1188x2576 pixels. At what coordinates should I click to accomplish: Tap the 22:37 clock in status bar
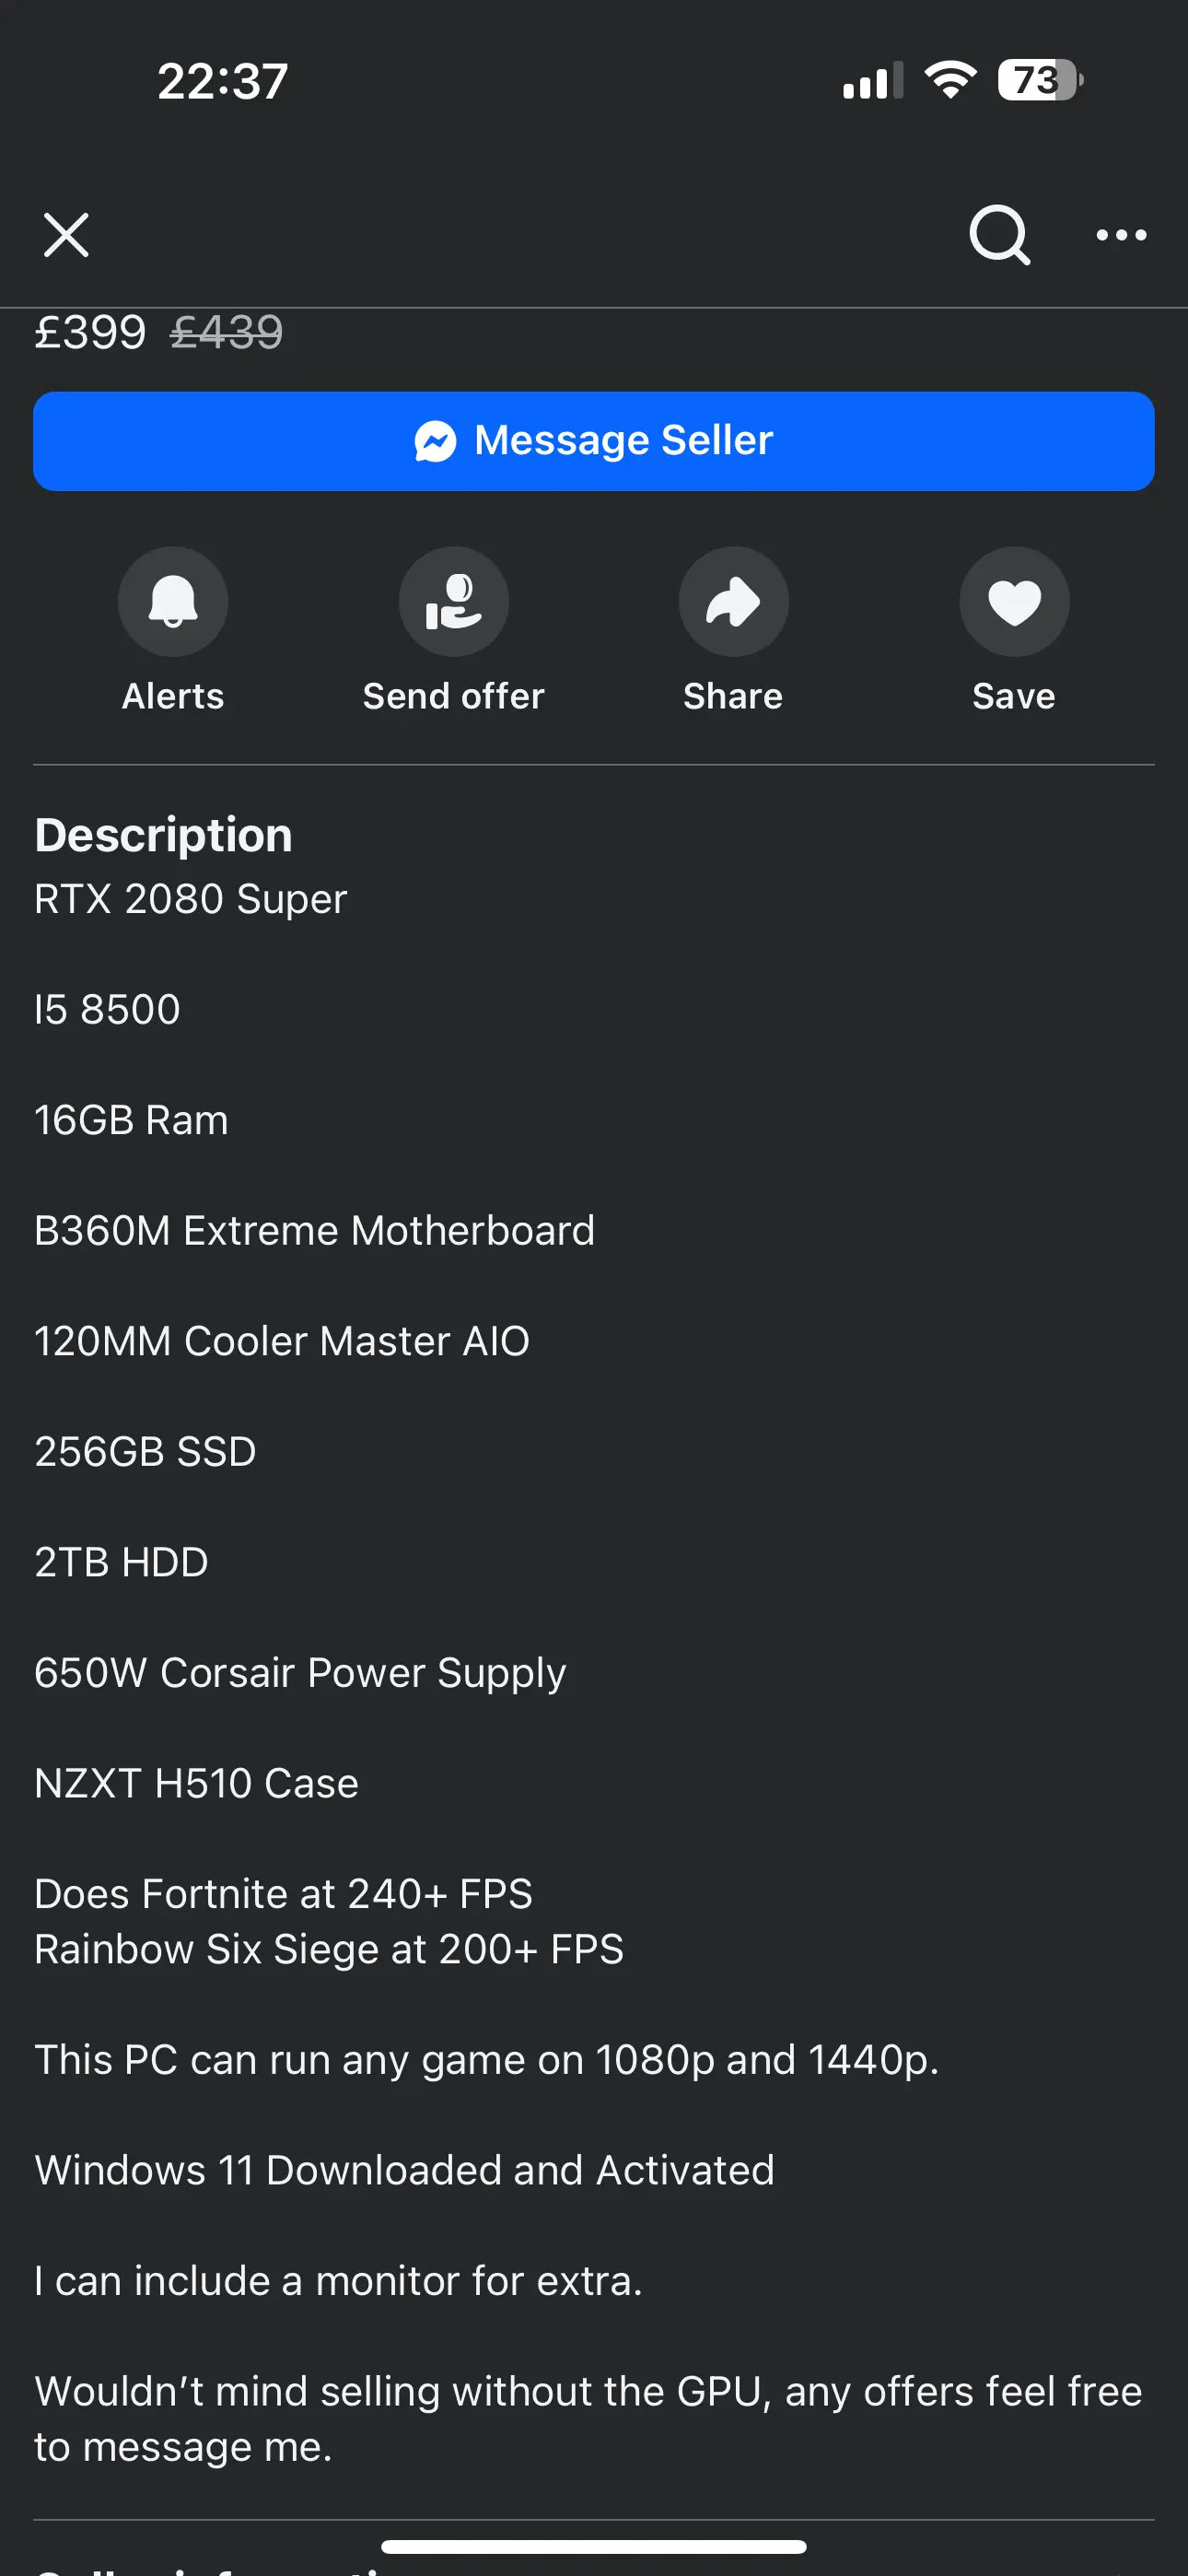pyautogui.click(x=222, y=81)
